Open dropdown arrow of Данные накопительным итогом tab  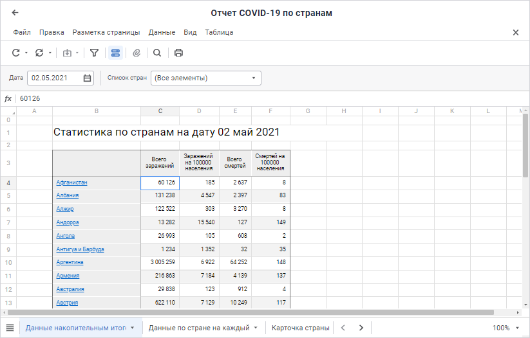pyautogui.click(x=133, y=328)
